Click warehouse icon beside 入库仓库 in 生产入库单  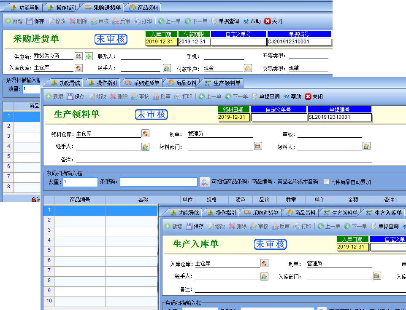264,263
